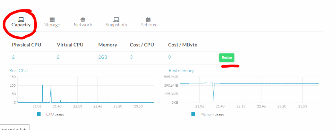Click the green Resize button
This screenshot has width=336, height=130.
click(x=227, y=58)
